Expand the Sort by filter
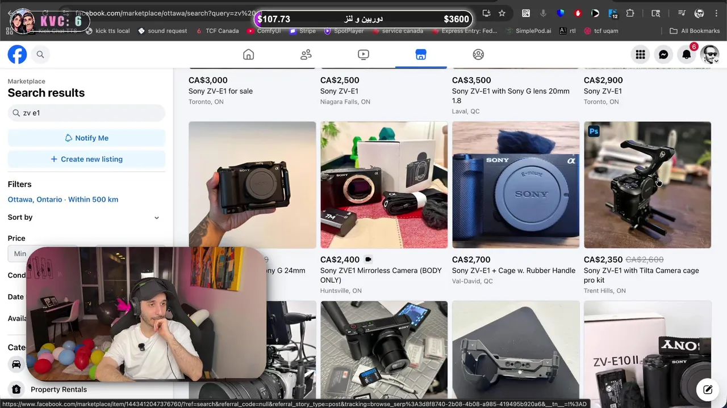 tap(86, 217)
